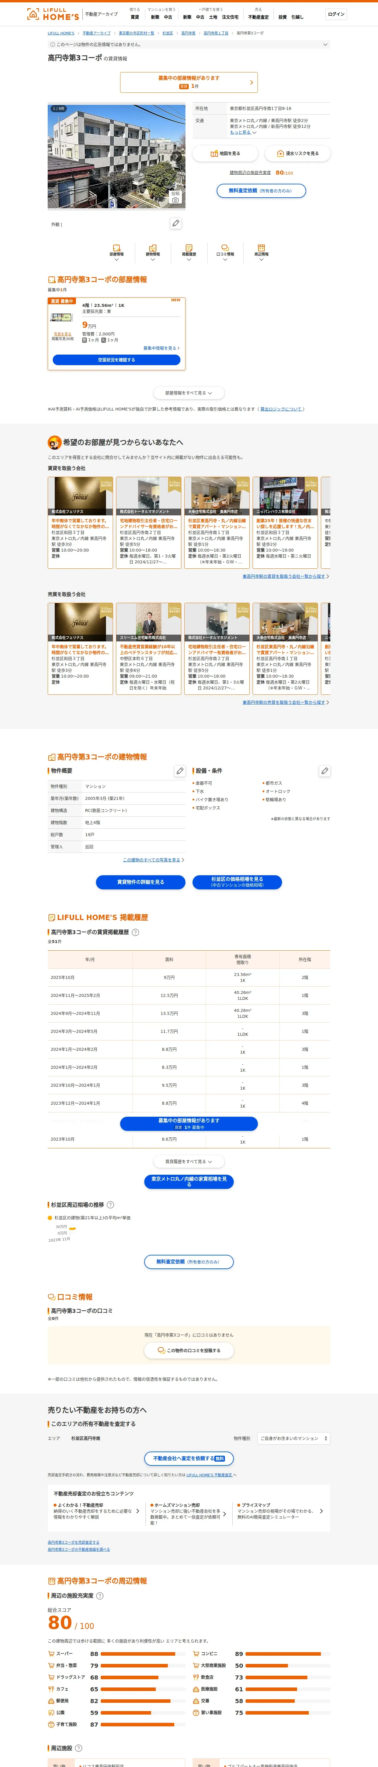
Task: Open help icon next to 賃貸掲載履歴
Action: point(135,932)
